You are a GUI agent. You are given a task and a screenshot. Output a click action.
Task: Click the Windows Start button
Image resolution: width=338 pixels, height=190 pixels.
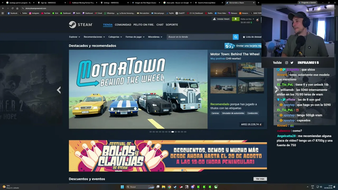coord(122,187)
